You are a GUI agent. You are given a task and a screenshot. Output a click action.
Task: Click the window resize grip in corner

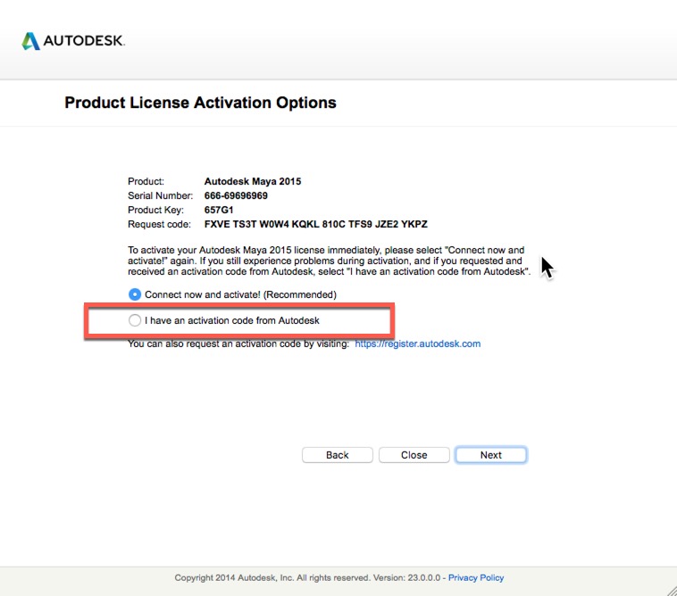(x=672, y=591)
